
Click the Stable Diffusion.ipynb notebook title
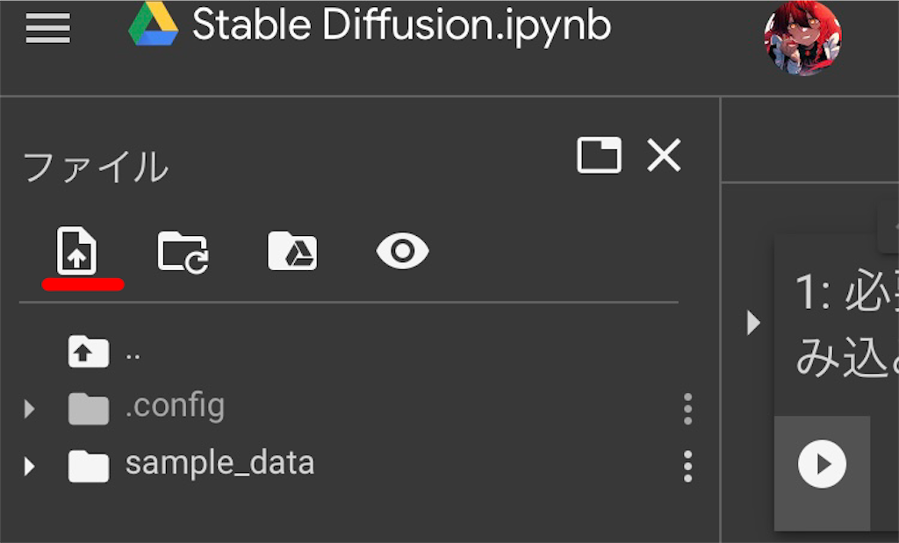[x=401, y=26]
